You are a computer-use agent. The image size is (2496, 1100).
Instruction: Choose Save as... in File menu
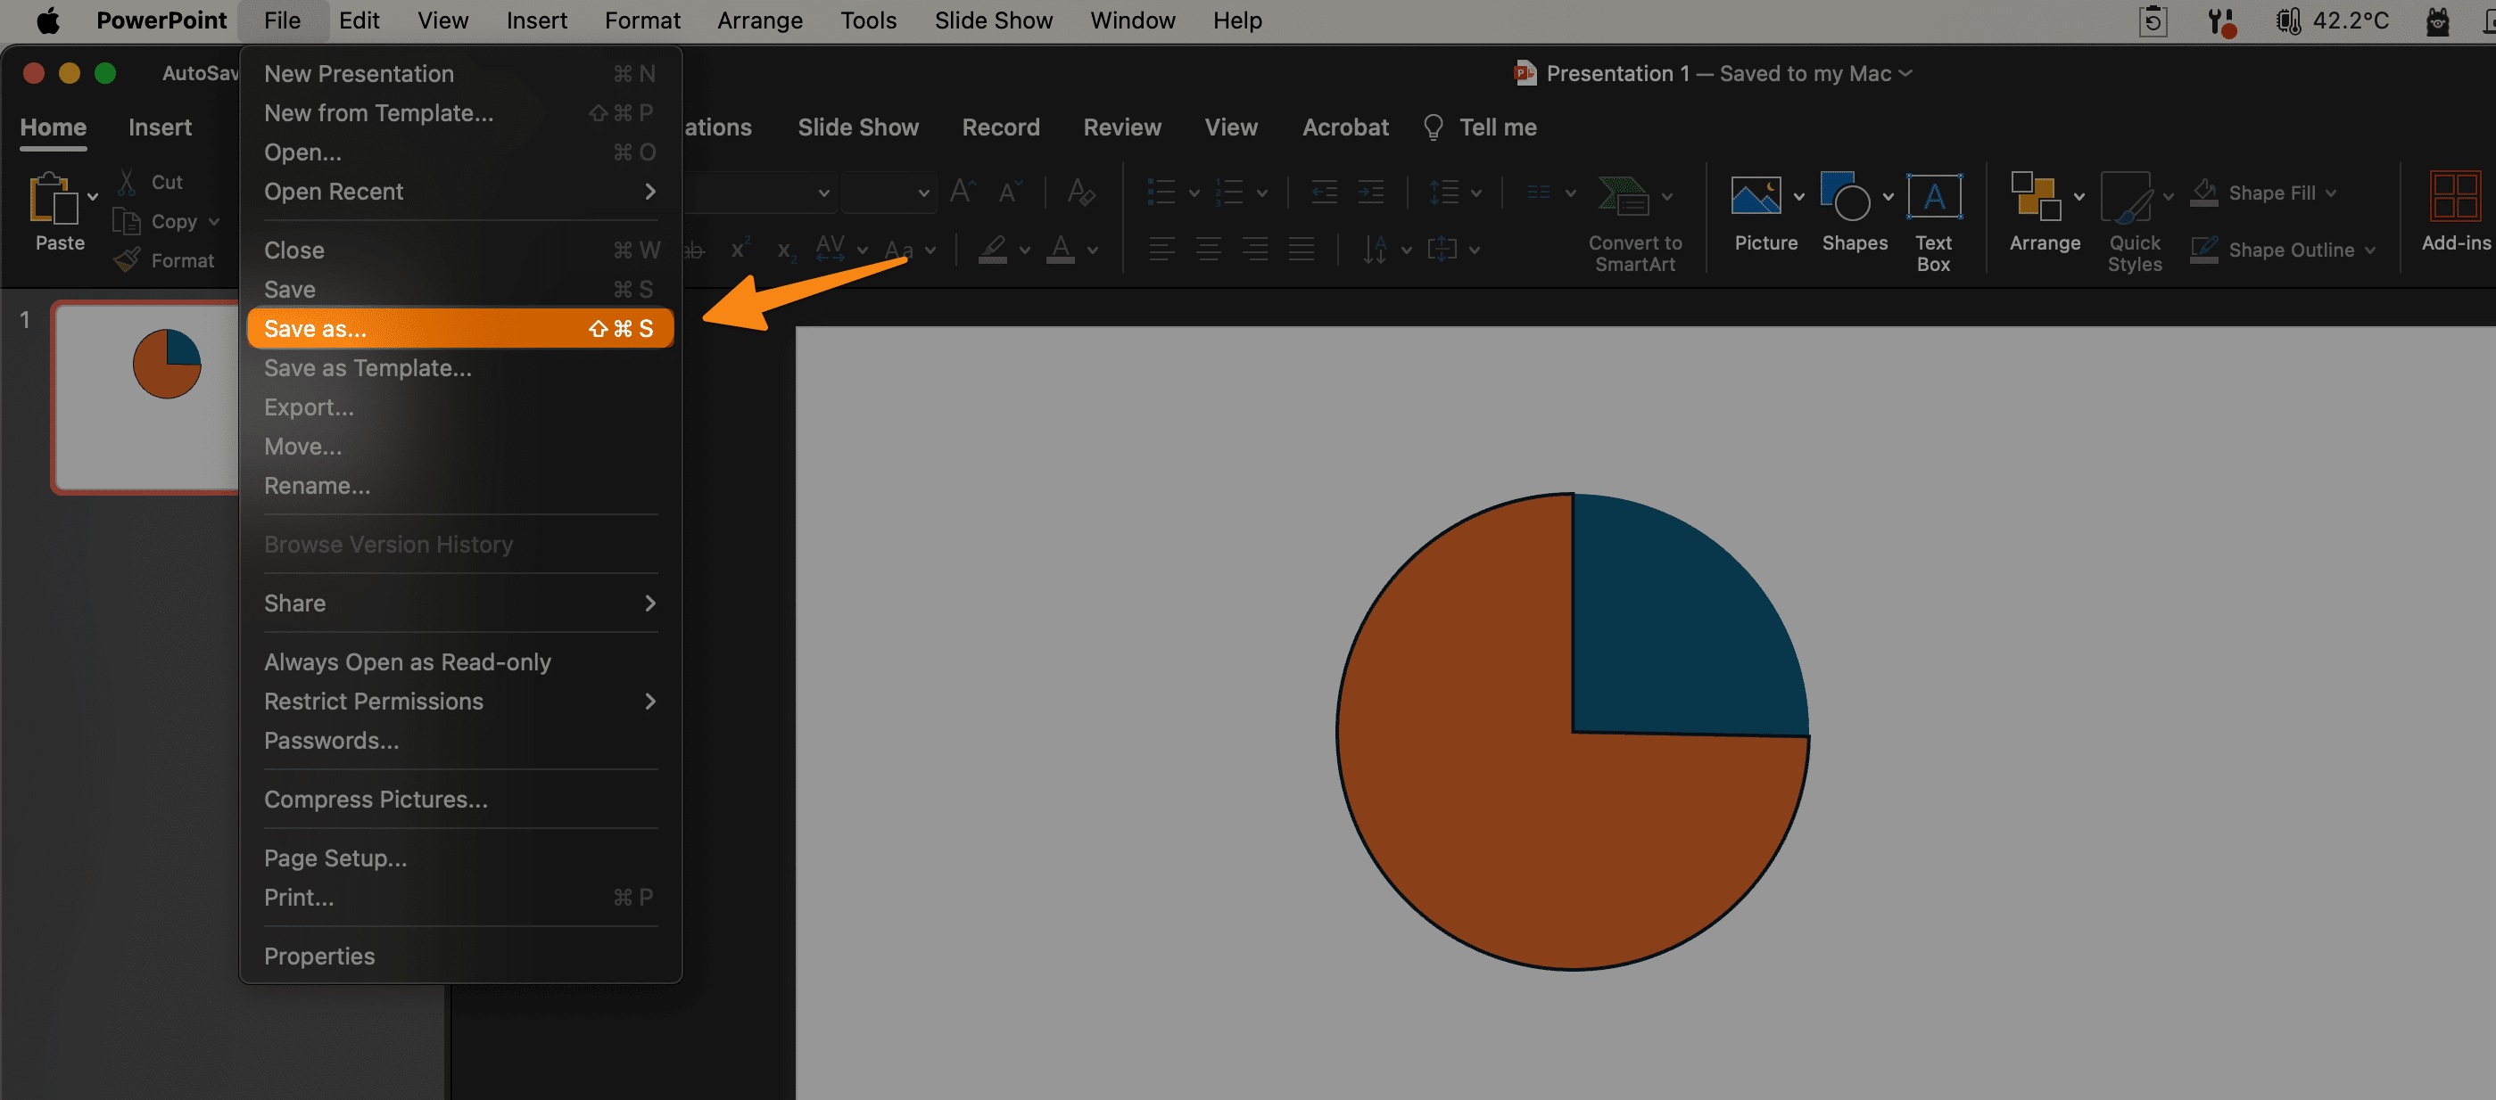315,329
